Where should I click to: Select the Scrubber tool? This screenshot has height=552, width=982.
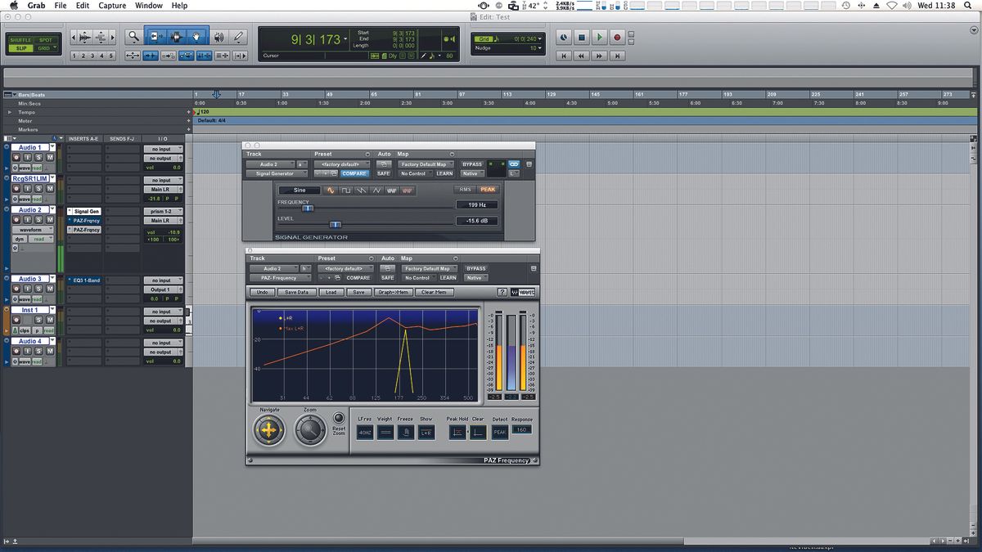click(218, 38)
